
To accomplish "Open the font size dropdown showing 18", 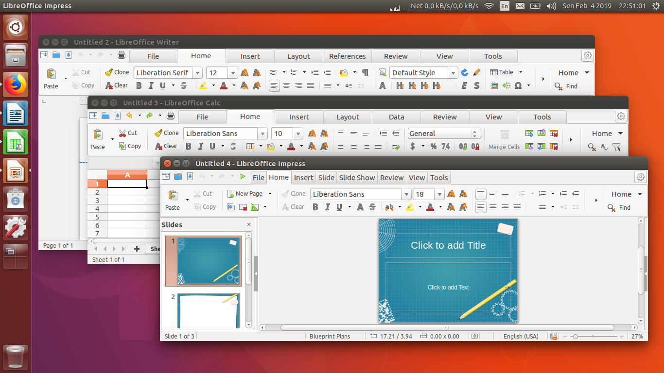I will 439,194.
